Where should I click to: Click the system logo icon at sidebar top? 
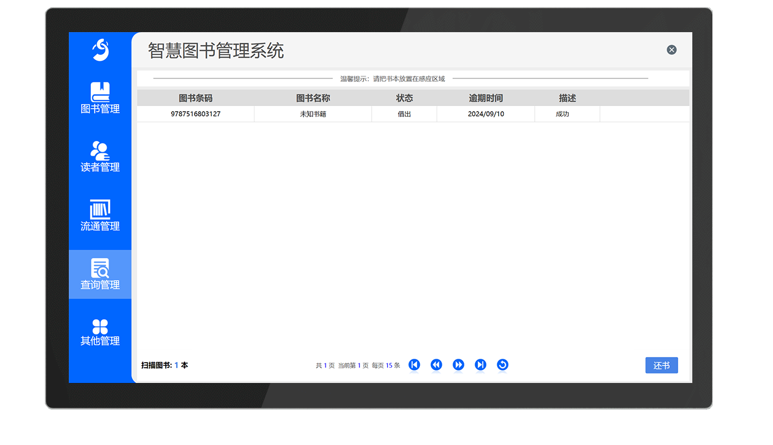(100, 51)
